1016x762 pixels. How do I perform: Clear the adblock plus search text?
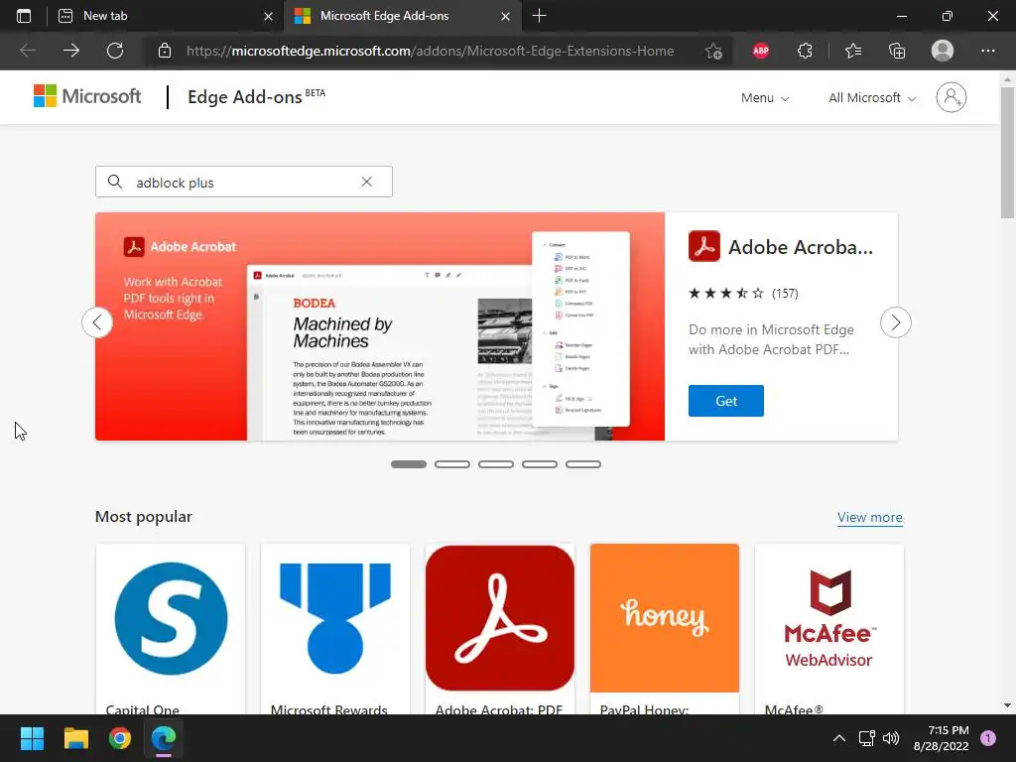(367, 183)
